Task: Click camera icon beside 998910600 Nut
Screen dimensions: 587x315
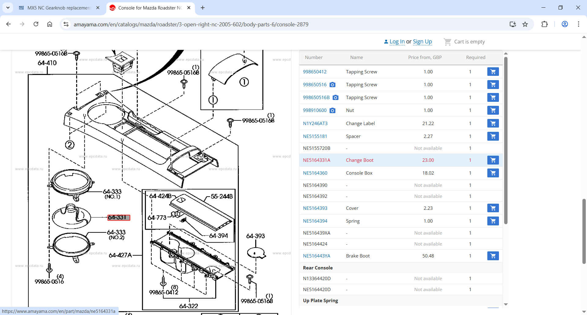Action: (x=332, y=110)
